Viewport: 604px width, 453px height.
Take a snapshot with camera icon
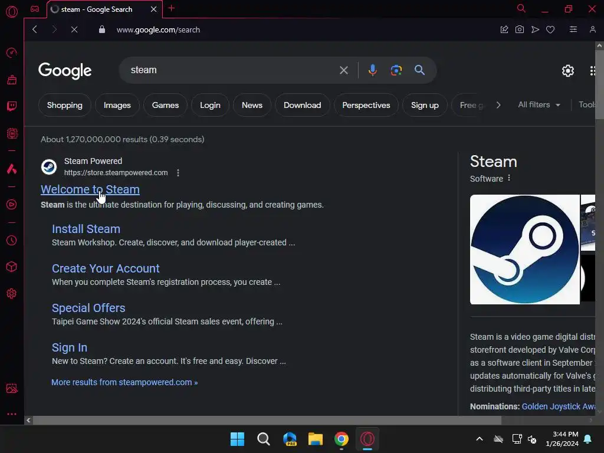pos(519,29)
